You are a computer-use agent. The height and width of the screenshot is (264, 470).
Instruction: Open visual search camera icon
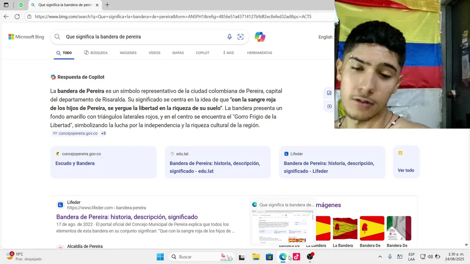[x=241, y=37]
